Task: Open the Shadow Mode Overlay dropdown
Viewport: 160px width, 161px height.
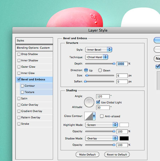Action: click(x=101, y=138)
